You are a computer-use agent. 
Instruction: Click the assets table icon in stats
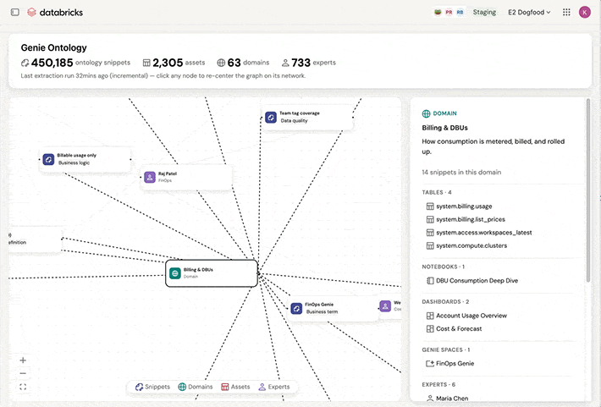146,63
